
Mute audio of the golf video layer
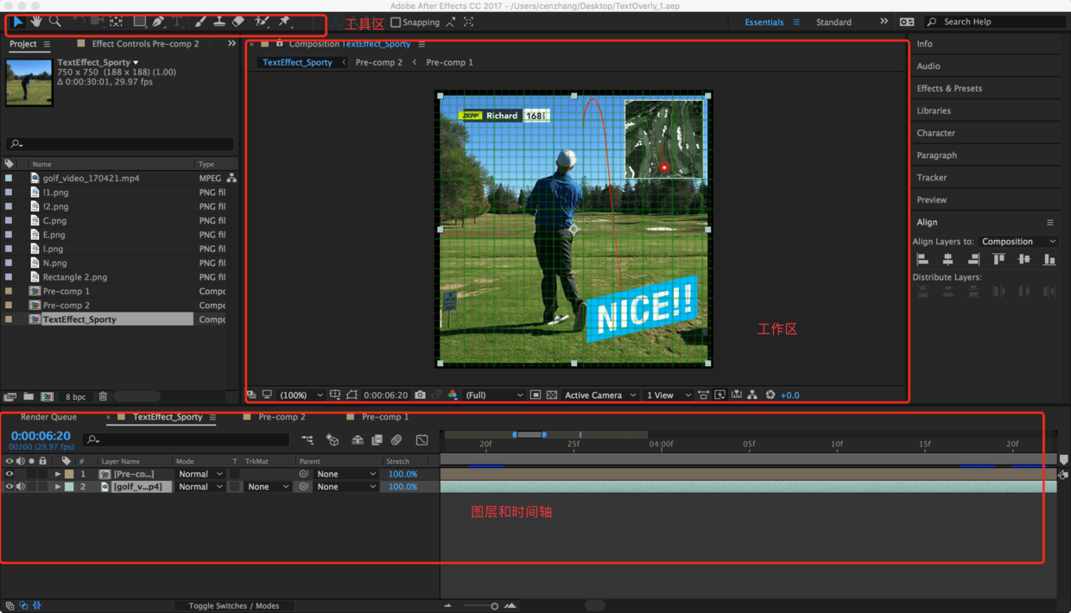point(21,487)
